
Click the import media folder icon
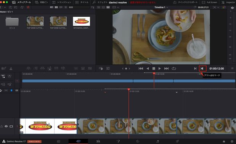(x=16, y=7)
